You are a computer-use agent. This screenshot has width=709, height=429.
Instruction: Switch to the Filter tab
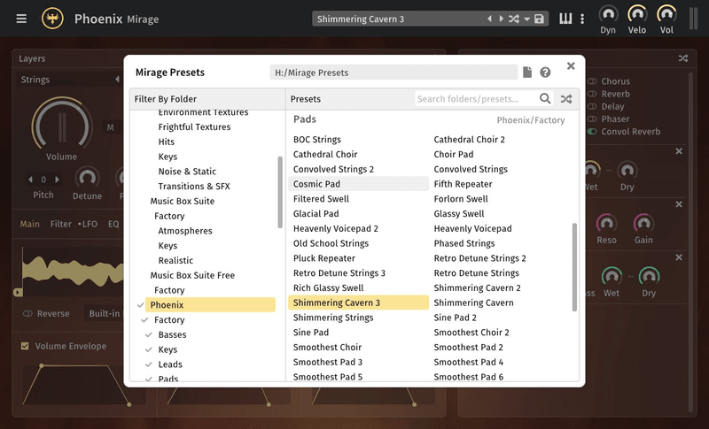[x=60, y=224]
